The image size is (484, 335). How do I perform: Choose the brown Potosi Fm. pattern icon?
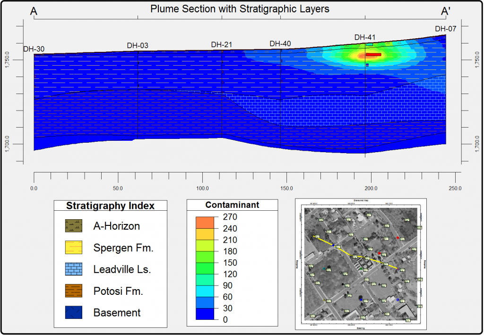click(x=74, y=291)
